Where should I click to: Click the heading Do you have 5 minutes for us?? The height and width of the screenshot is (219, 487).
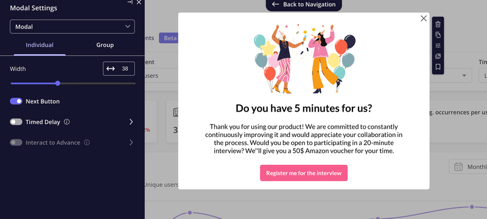click(304, 108)
